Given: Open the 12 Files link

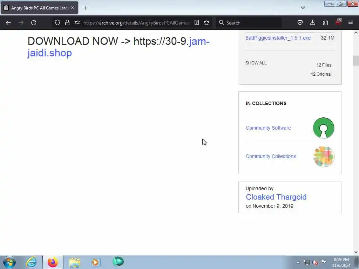Looking at the screenshot, I should coord(324,65).
